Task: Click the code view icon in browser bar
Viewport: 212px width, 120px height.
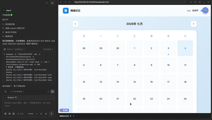Action: click(x=204, y=2)
